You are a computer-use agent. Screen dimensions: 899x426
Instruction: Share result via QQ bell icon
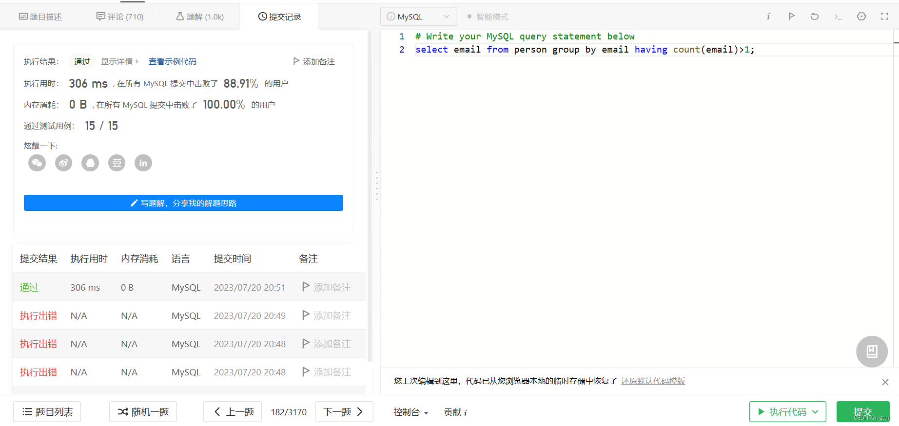coord(90,163)
